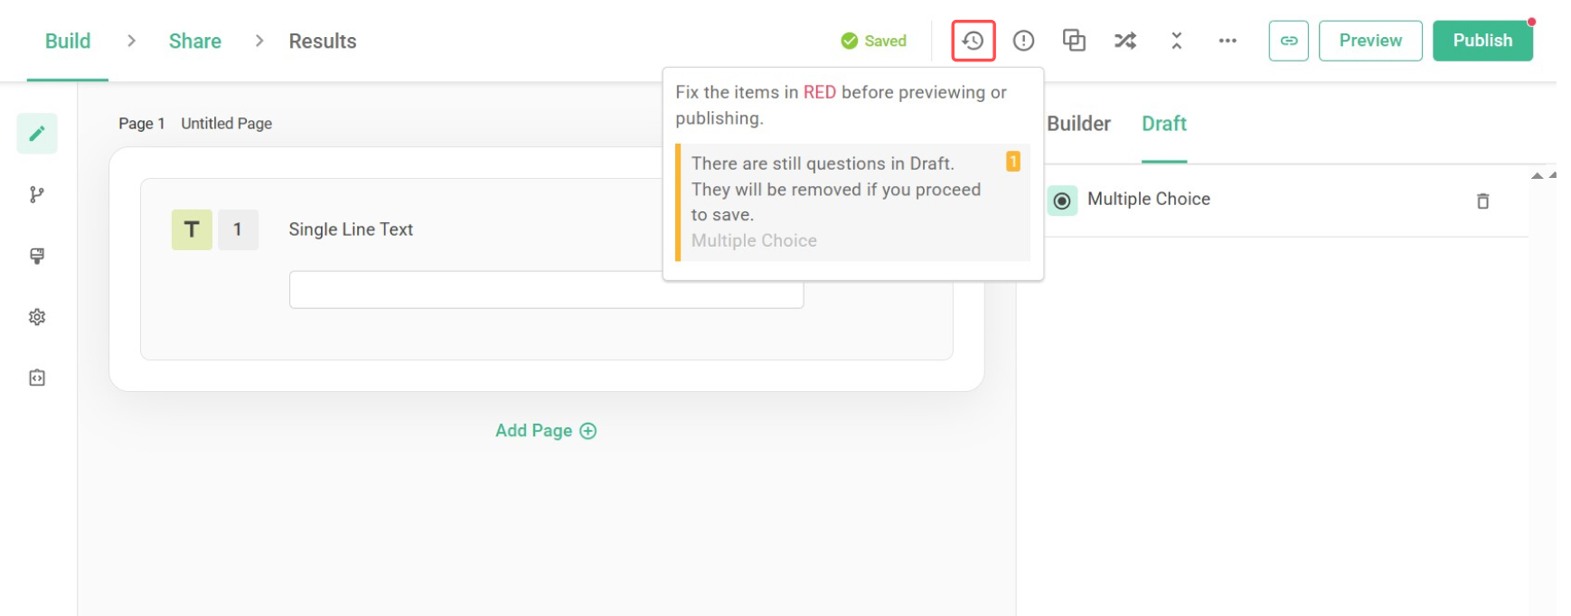Click the plus icon beside Add Page
1571x616 pixels.
[588, 431]
